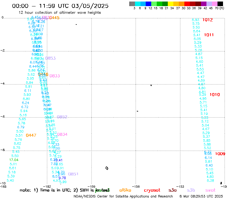Select the red 'cryosat' satellite label
Image resolution: width=227 pixels, height=199 pixels.
(152, 190)
